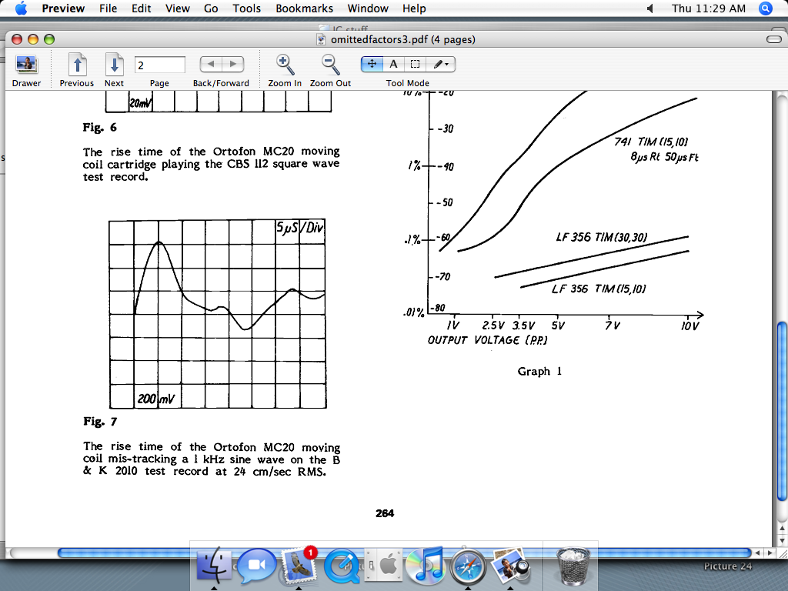Click the Fig. 6 caption label
The height and width of the screenshot is (591, 788).
(99, 127)
